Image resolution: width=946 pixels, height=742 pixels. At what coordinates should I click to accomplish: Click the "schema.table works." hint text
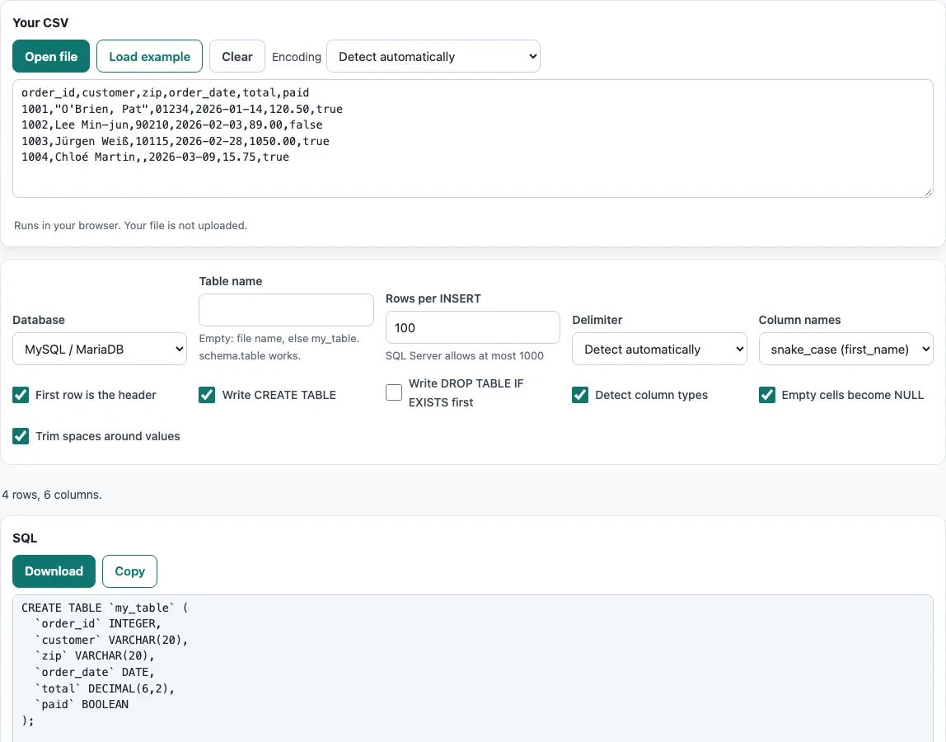(249, 355)
